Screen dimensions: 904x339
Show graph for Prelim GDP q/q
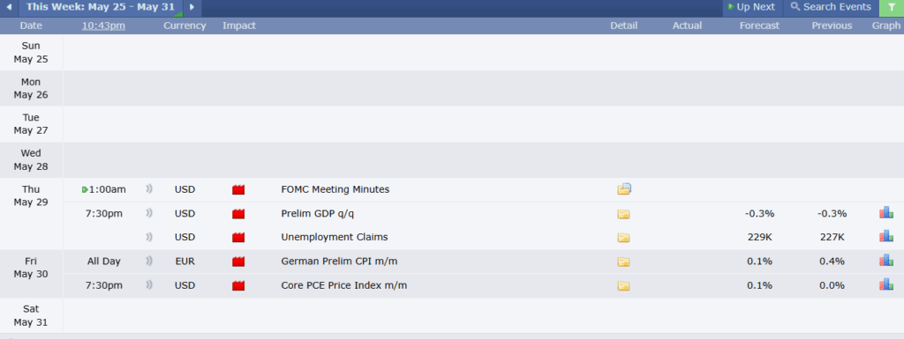click(886, 213)
